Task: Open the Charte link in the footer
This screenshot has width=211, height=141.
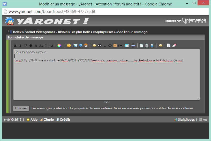Action: click(x=48, y=120)
